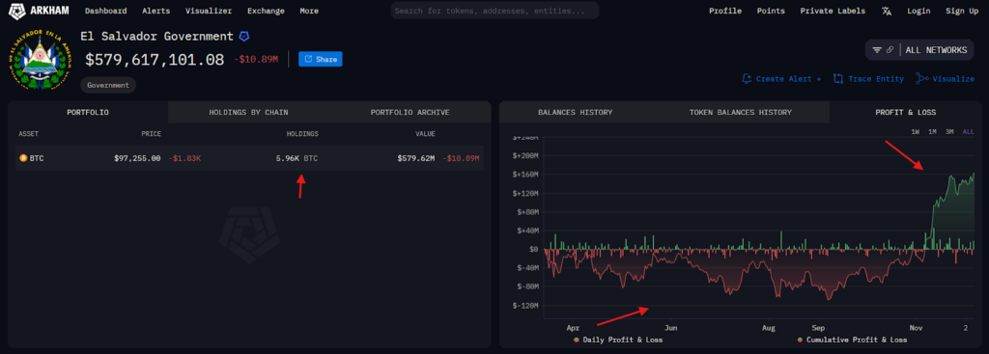Screen dimensions: 989x354
Task: Click the Trace Entity path icon
Action: point(838,79)
